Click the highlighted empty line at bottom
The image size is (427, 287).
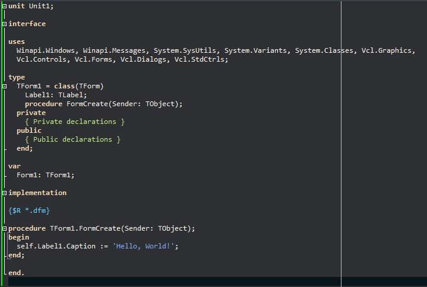coord(178,282)
